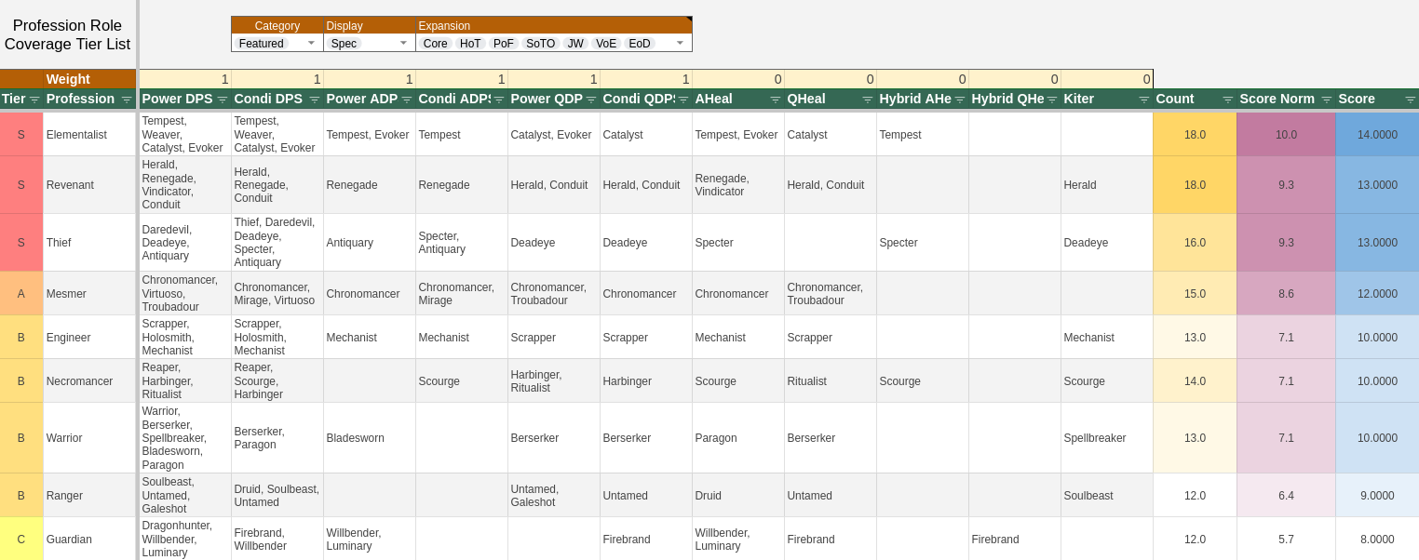Select the Ranger profession cell
This screenshot has width=1419, height=560.
click(89, 496)
